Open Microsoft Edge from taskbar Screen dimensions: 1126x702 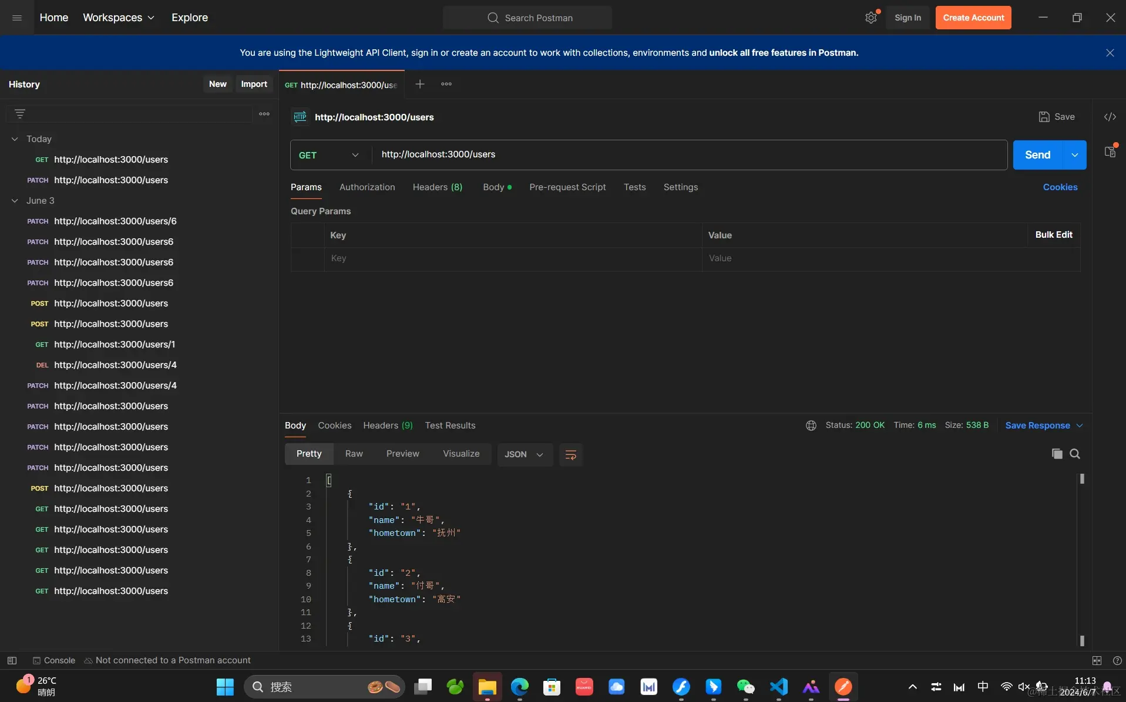point(519,687)
